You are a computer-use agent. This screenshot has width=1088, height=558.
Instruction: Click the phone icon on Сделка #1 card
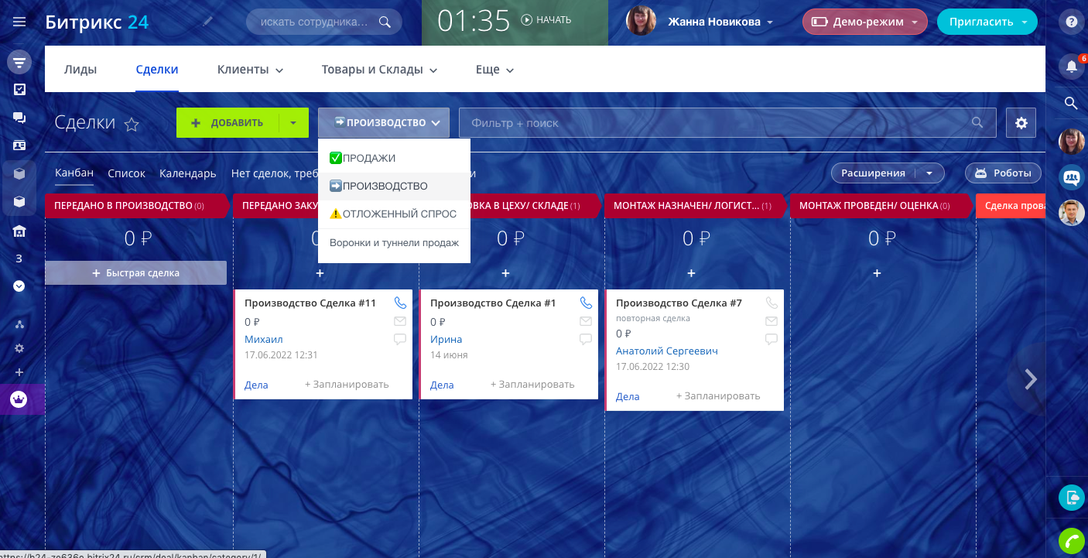pyautogui.click(x=586, y=303)
